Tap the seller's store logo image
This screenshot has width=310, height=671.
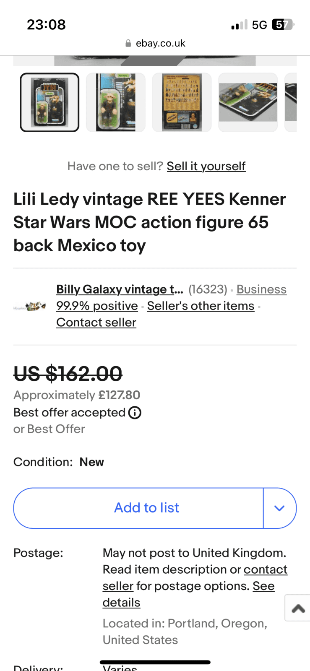pyautogui.click(x=29, y=306)
